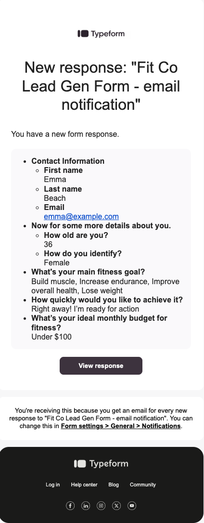Open the Community footer link
Viewport: 204px width, 523px height.
coord(143,484)
